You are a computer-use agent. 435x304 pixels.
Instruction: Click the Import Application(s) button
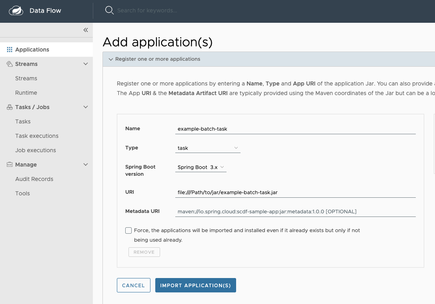[196, 285]
